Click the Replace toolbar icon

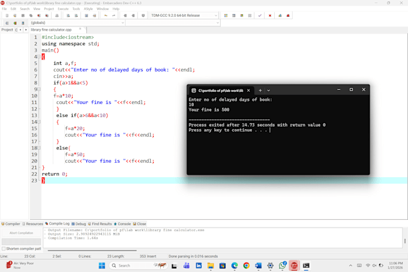pyautogui.click(x=76, y=16)
